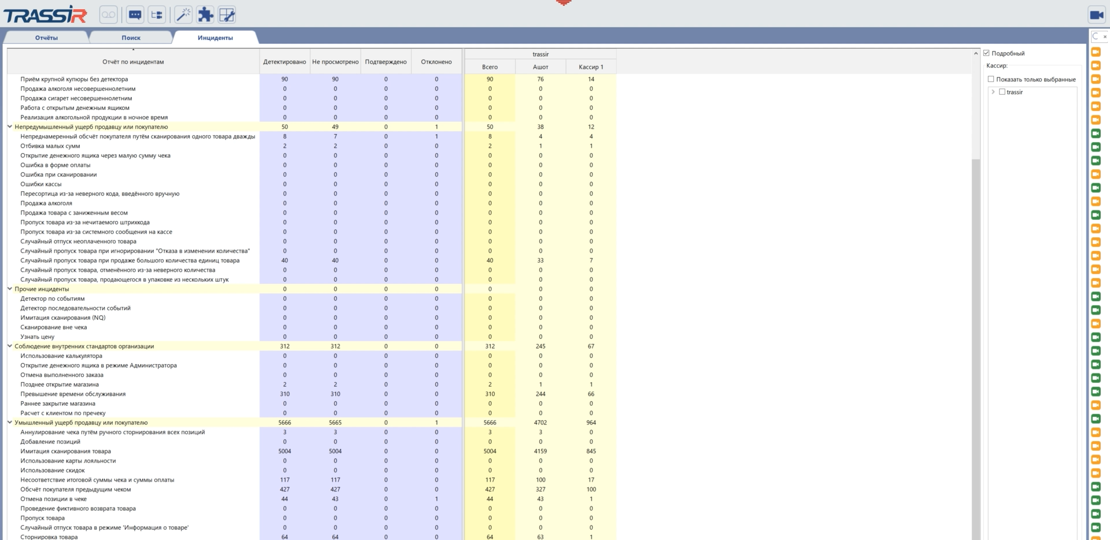
Task: Enable Показать только выбранные checkbox
Action: click(991, 79)
